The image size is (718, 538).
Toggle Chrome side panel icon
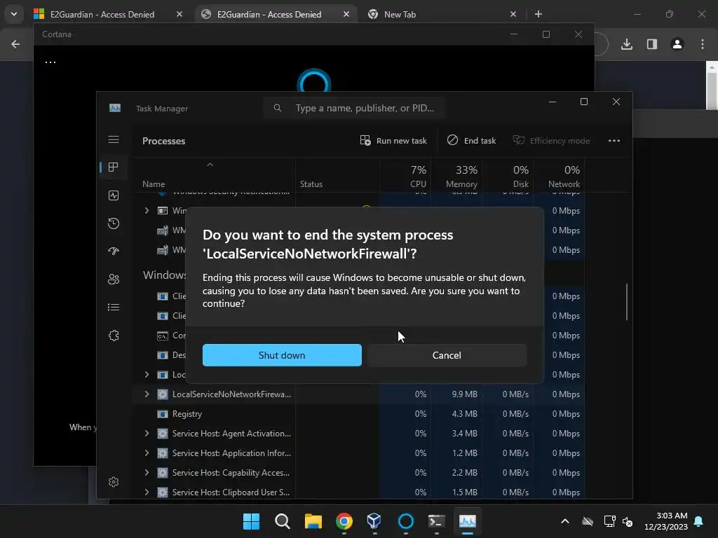[x=652, y=44]
